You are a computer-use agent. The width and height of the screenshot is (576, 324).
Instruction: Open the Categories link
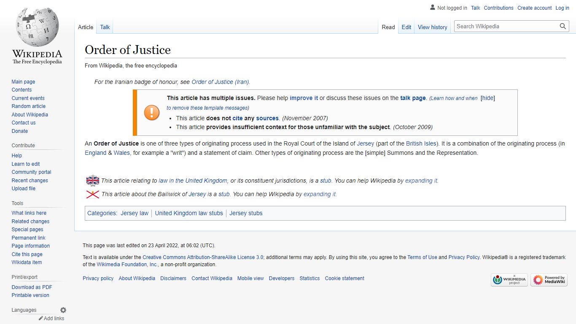[102, 213]
